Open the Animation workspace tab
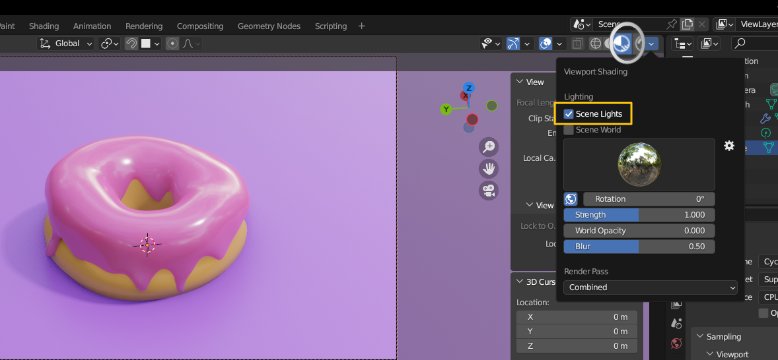This screenshot has width=778, height=360. tap(92, 26)
